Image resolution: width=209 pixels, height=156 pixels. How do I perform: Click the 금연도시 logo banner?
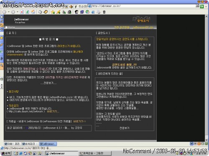coord(141,20)
